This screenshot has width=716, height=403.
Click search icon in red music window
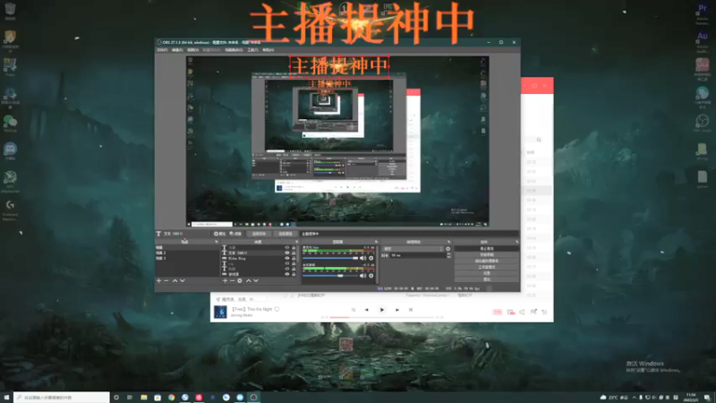pyautogui.click(x=539, y=140)
